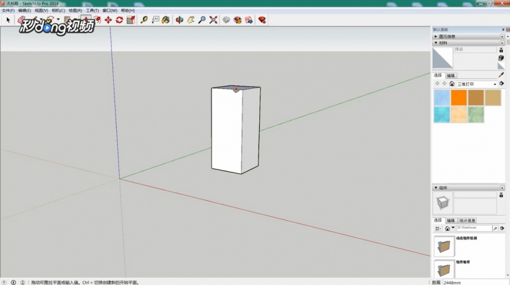Open the 相机(C) menu

58,11
